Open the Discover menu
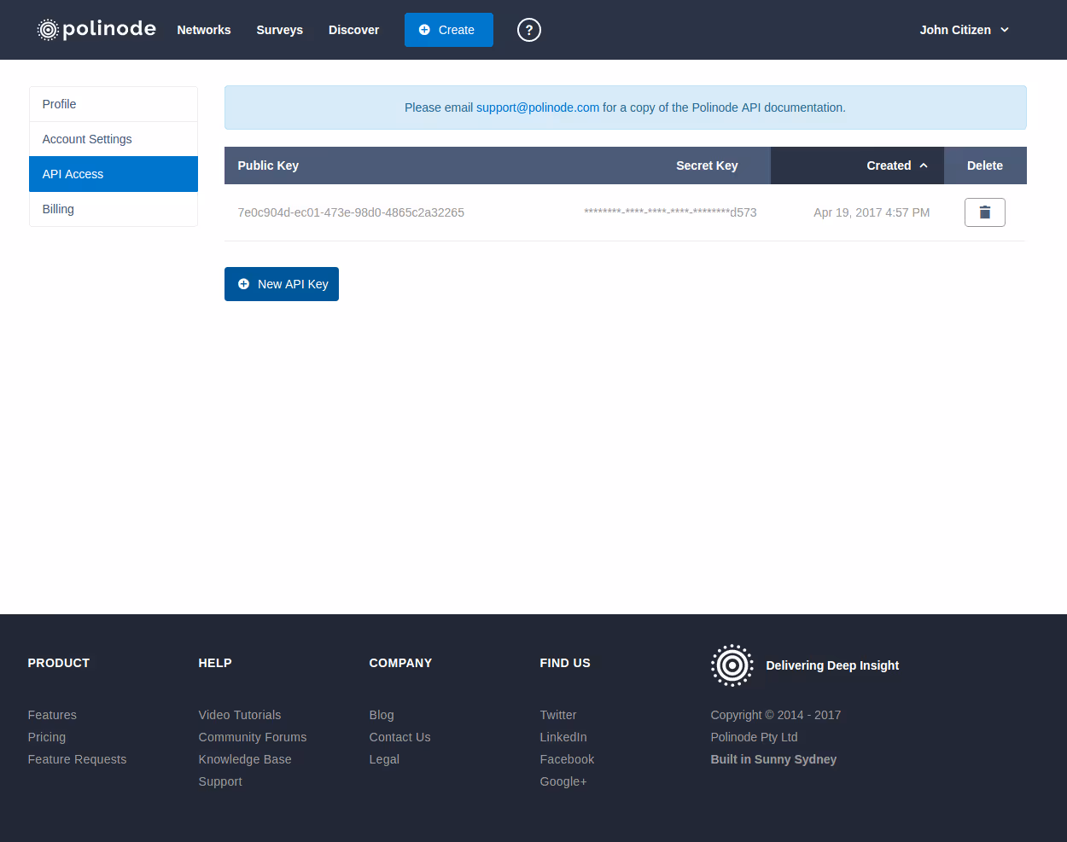The width and height of the screenshot is (1067, 842). pyautogui.click(x=353, y=30)
